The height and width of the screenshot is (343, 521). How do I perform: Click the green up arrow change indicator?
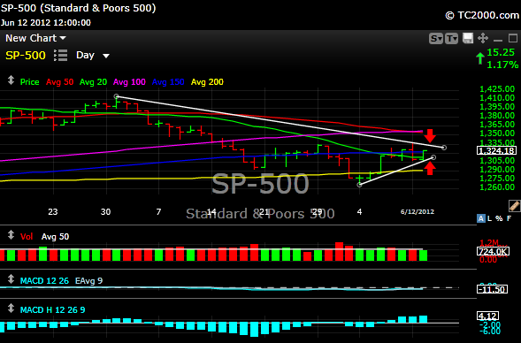click(x=480, y=58)
